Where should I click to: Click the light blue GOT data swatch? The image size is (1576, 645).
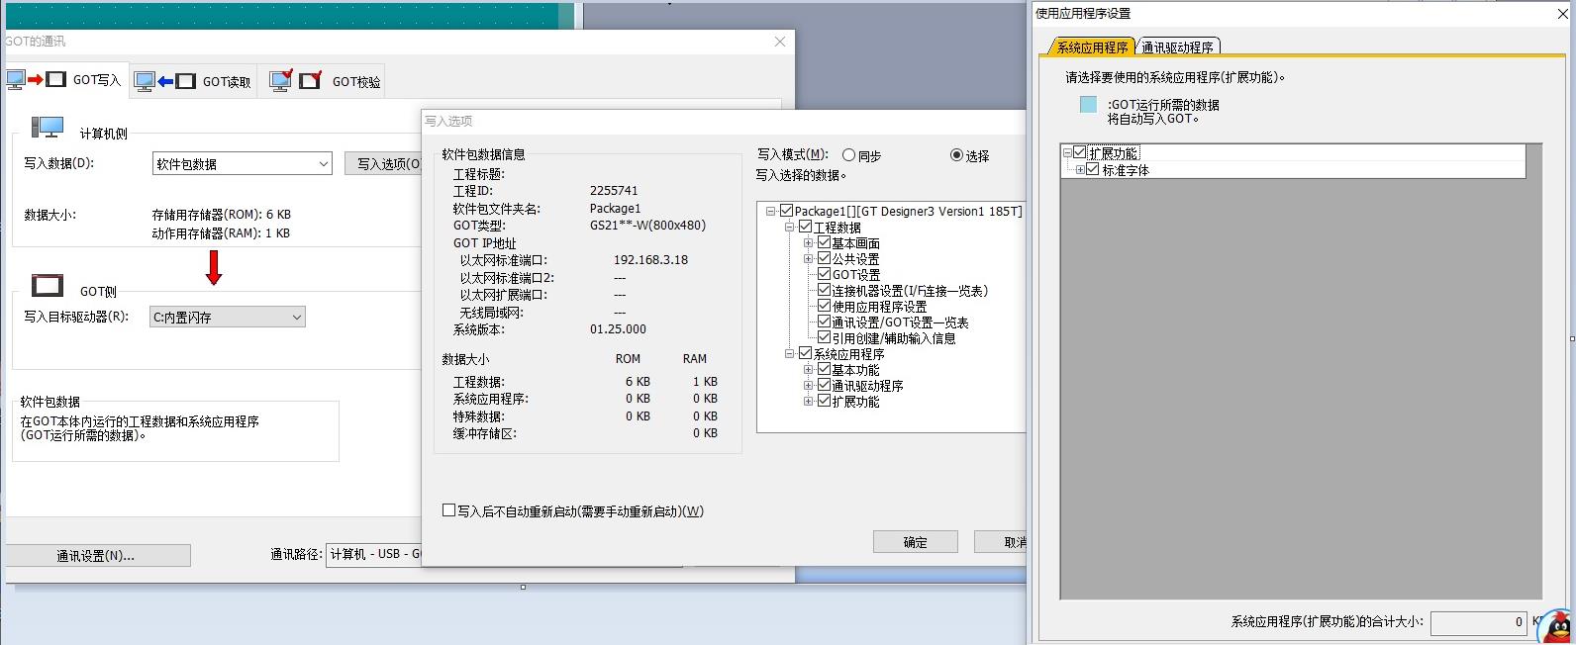[x=1088, y=105]
